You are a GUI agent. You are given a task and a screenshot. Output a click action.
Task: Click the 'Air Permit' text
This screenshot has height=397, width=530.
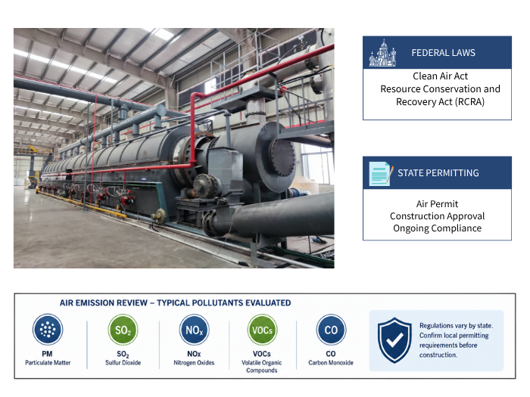[x=437, y=204]
